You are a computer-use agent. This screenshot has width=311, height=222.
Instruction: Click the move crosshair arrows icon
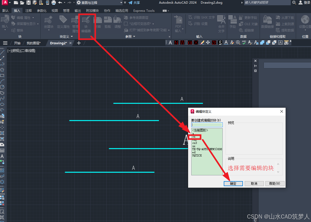coord(208,42)
